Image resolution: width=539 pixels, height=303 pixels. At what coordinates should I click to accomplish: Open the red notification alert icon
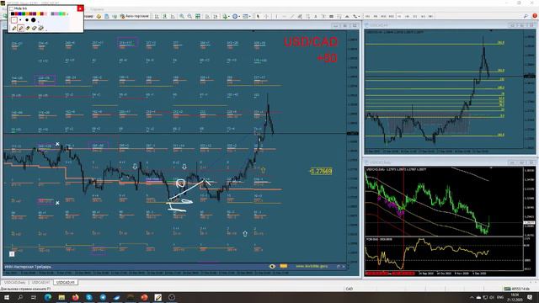(x=535, y=16)
